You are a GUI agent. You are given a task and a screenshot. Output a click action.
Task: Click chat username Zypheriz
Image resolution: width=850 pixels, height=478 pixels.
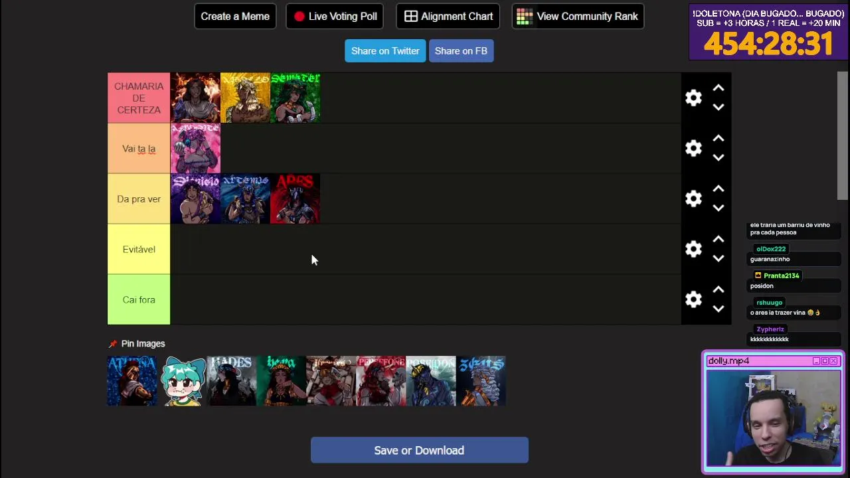770,329
